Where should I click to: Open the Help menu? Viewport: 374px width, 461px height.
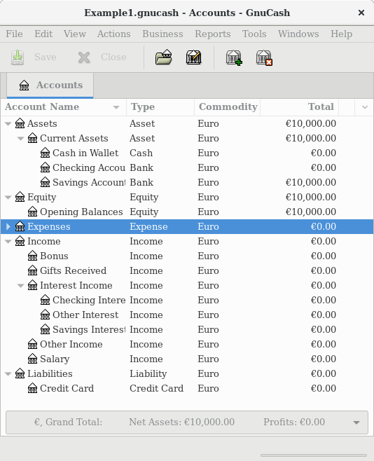pyautogui.click(x=341, y=34)
